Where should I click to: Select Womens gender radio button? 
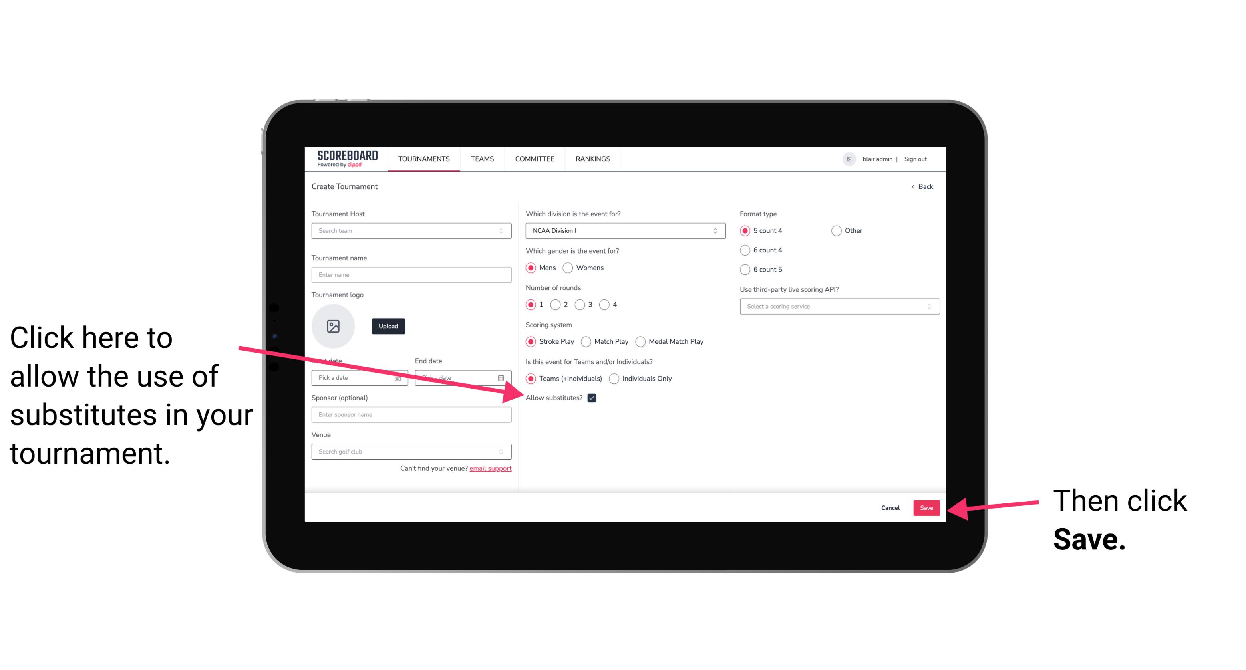click(570, 268)
